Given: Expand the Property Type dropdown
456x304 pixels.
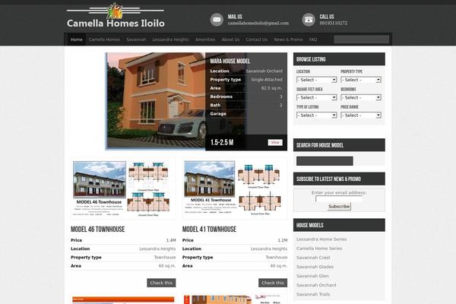Looking at the screenshot, I should [361, 80].
